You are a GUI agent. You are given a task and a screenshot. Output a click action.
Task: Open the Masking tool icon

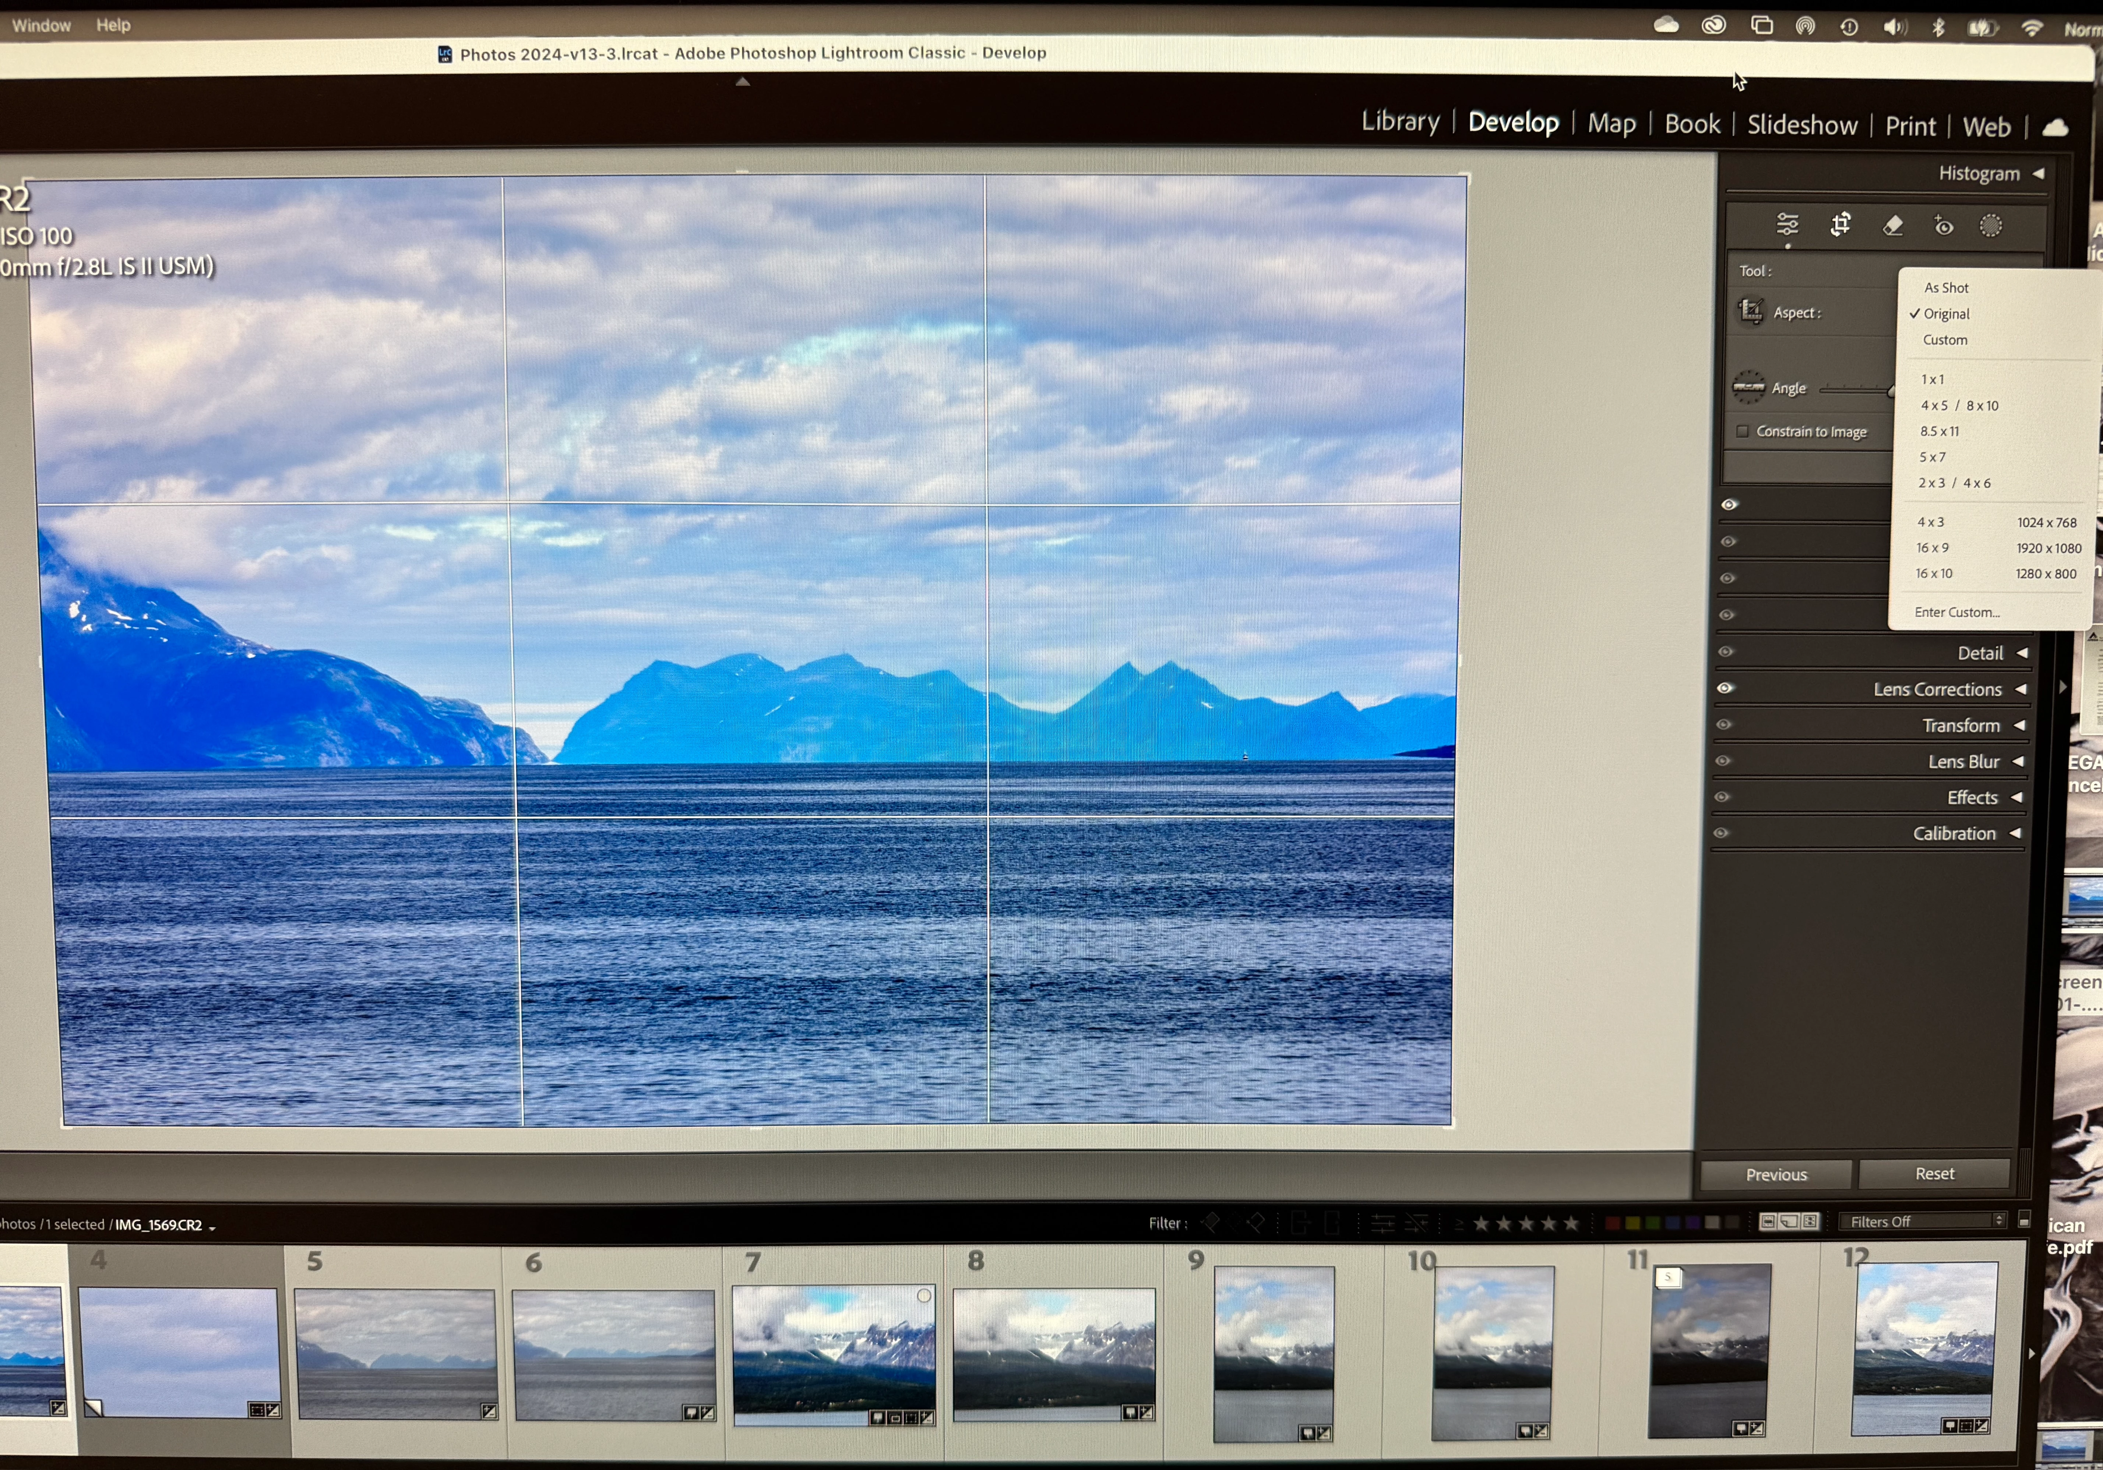click(x=1990, y=225)
